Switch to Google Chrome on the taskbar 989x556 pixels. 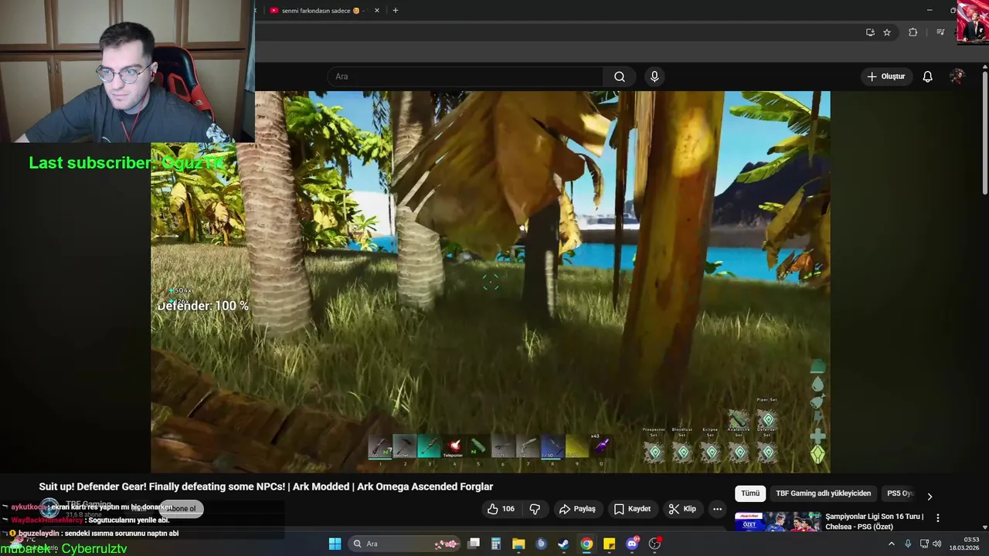click(586, 544)
